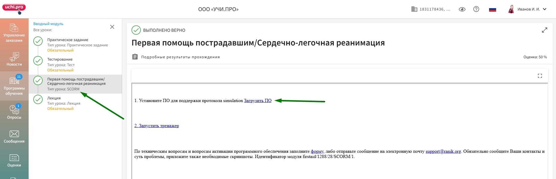Open Подробные результаты прохождения
The width and height of the screenshot is (556, 179).
pos(180,57)
